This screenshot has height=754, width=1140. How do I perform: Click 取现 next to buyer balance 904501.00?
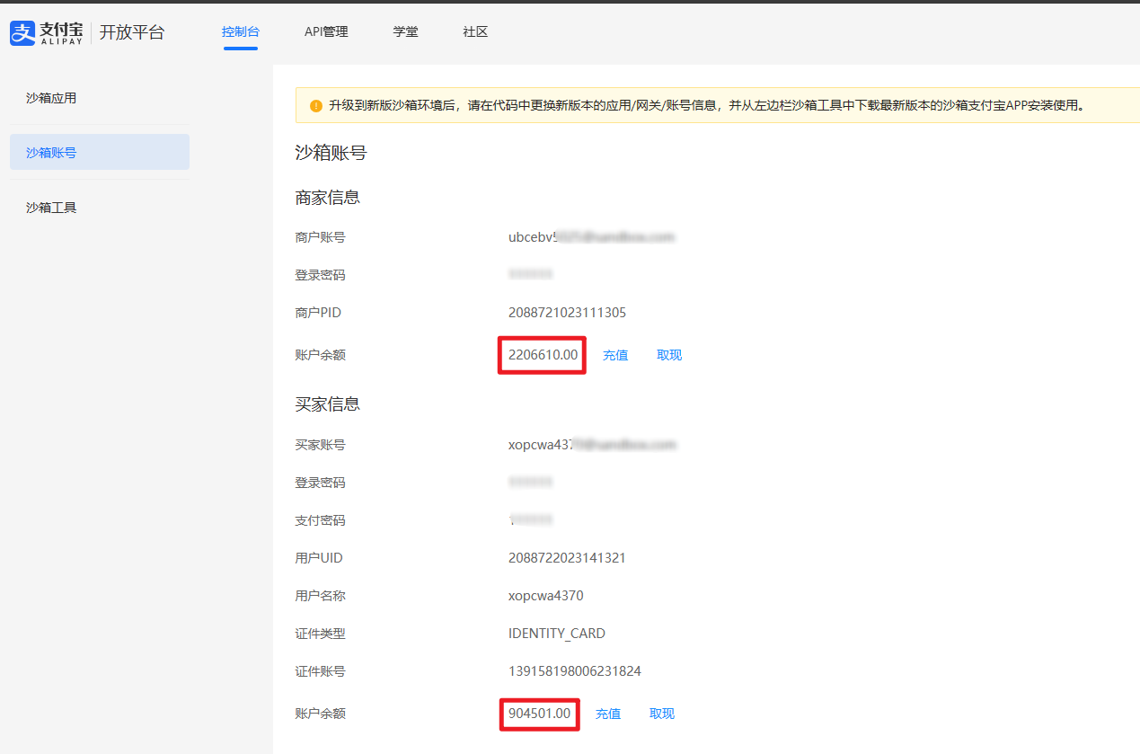(662, 714)
